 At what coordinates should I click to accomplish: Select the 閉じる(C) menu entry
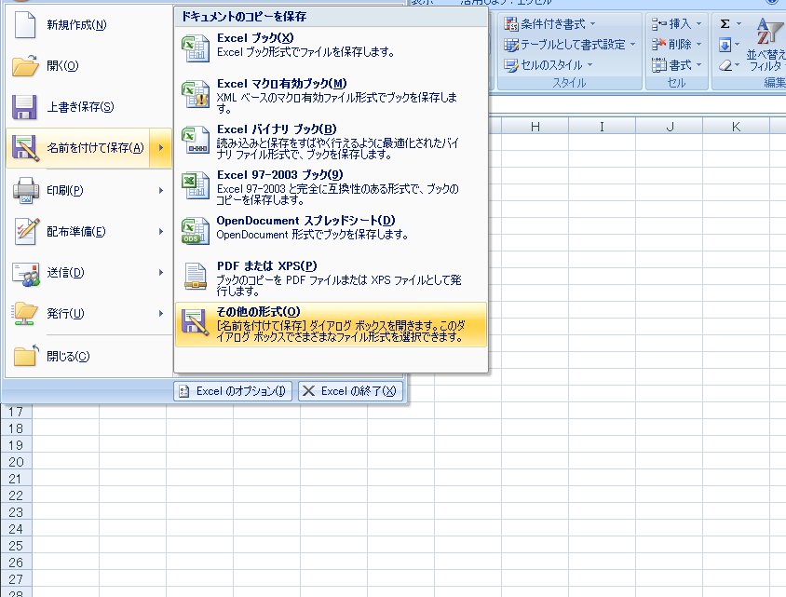click(88, 357)
